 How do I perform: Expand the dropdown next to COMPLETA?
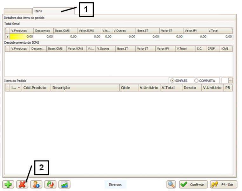(230, 81)
